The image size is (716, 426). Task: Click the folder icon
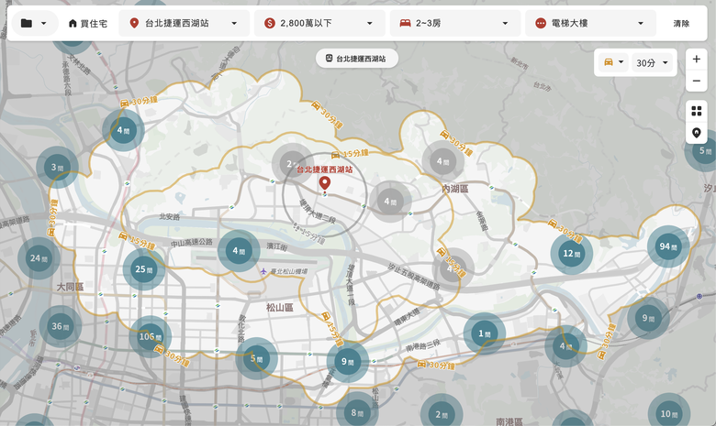(x=27, y=23)
